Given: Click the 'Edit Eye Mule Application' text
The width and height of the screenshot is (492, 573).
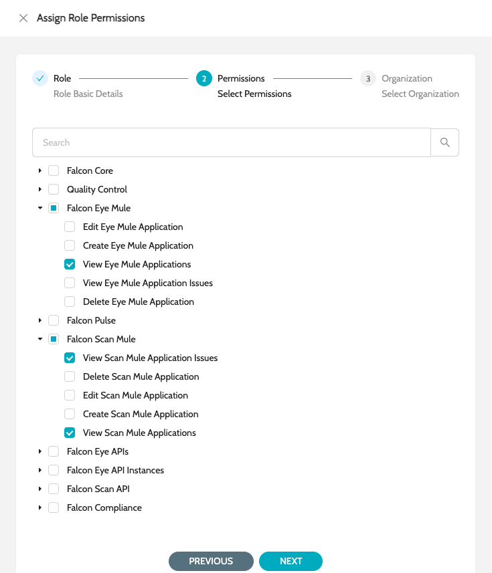Looking at the screenshot, I should pyautogui.click(x=133, y=227).
